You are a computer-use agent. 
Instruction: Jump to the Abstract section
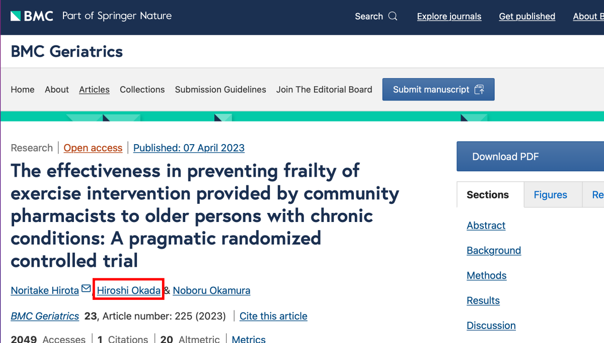(486, 225)
